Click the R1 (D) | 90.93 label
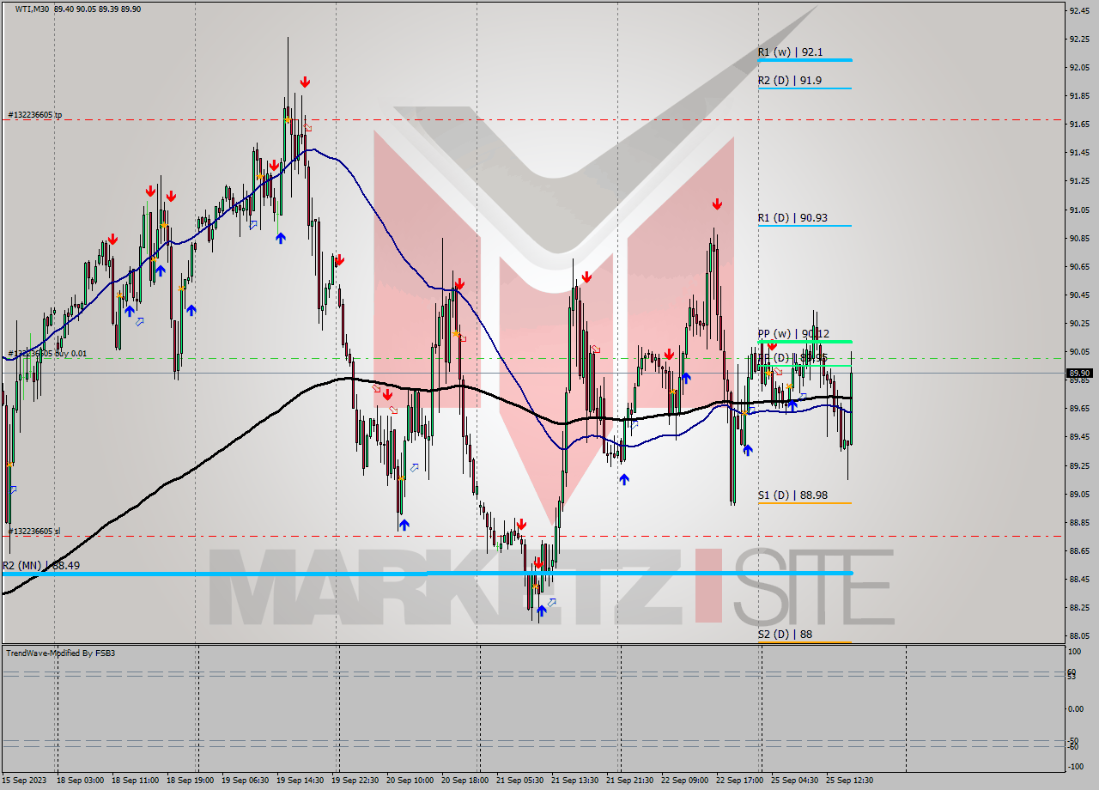1099x790 pixels. tap(792, 218)
